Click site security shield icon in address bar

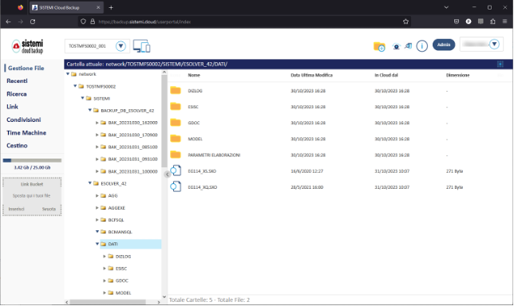(x=83, y=22)
